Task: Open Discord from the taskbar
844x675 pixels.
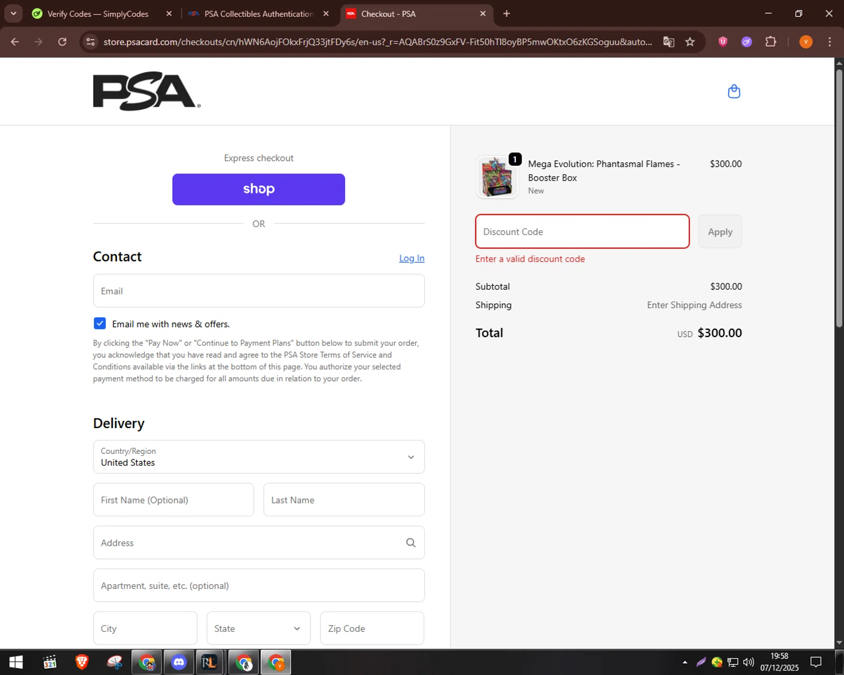Action: click(x=179, y=662)
